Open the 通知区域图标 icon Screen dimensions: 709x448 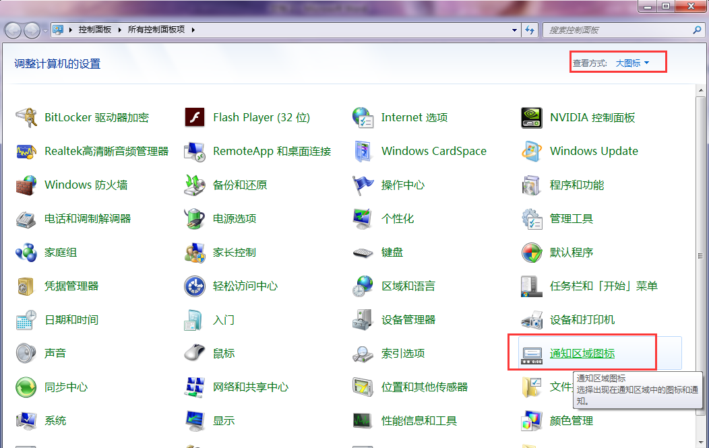click(x=531, y=355)
